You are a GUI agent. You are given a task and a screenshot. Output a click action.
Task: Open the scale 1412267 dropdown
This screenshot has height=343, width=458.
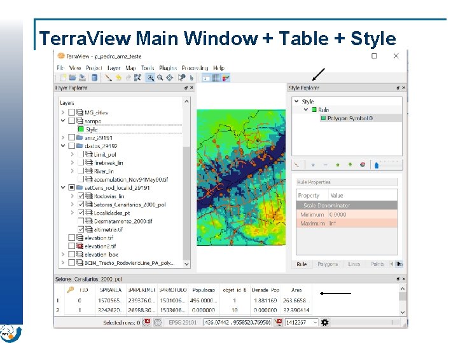click(315, 322)
